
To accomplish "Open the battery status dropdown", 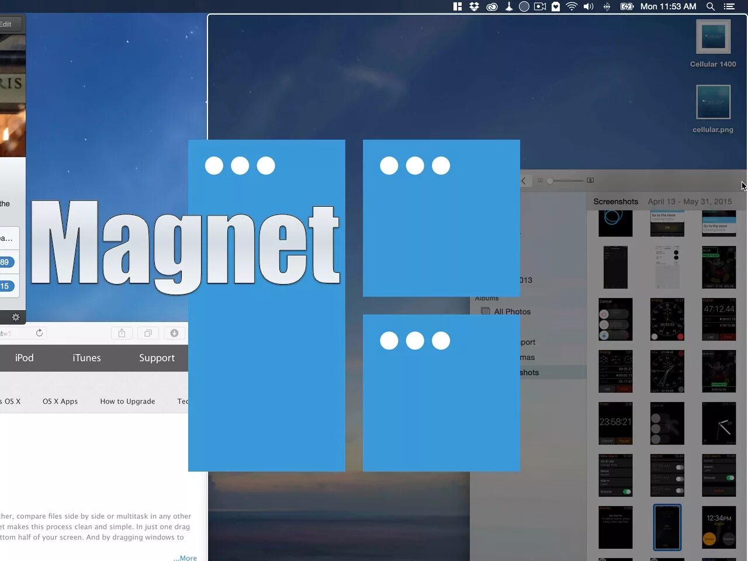I will coord(626,6).
